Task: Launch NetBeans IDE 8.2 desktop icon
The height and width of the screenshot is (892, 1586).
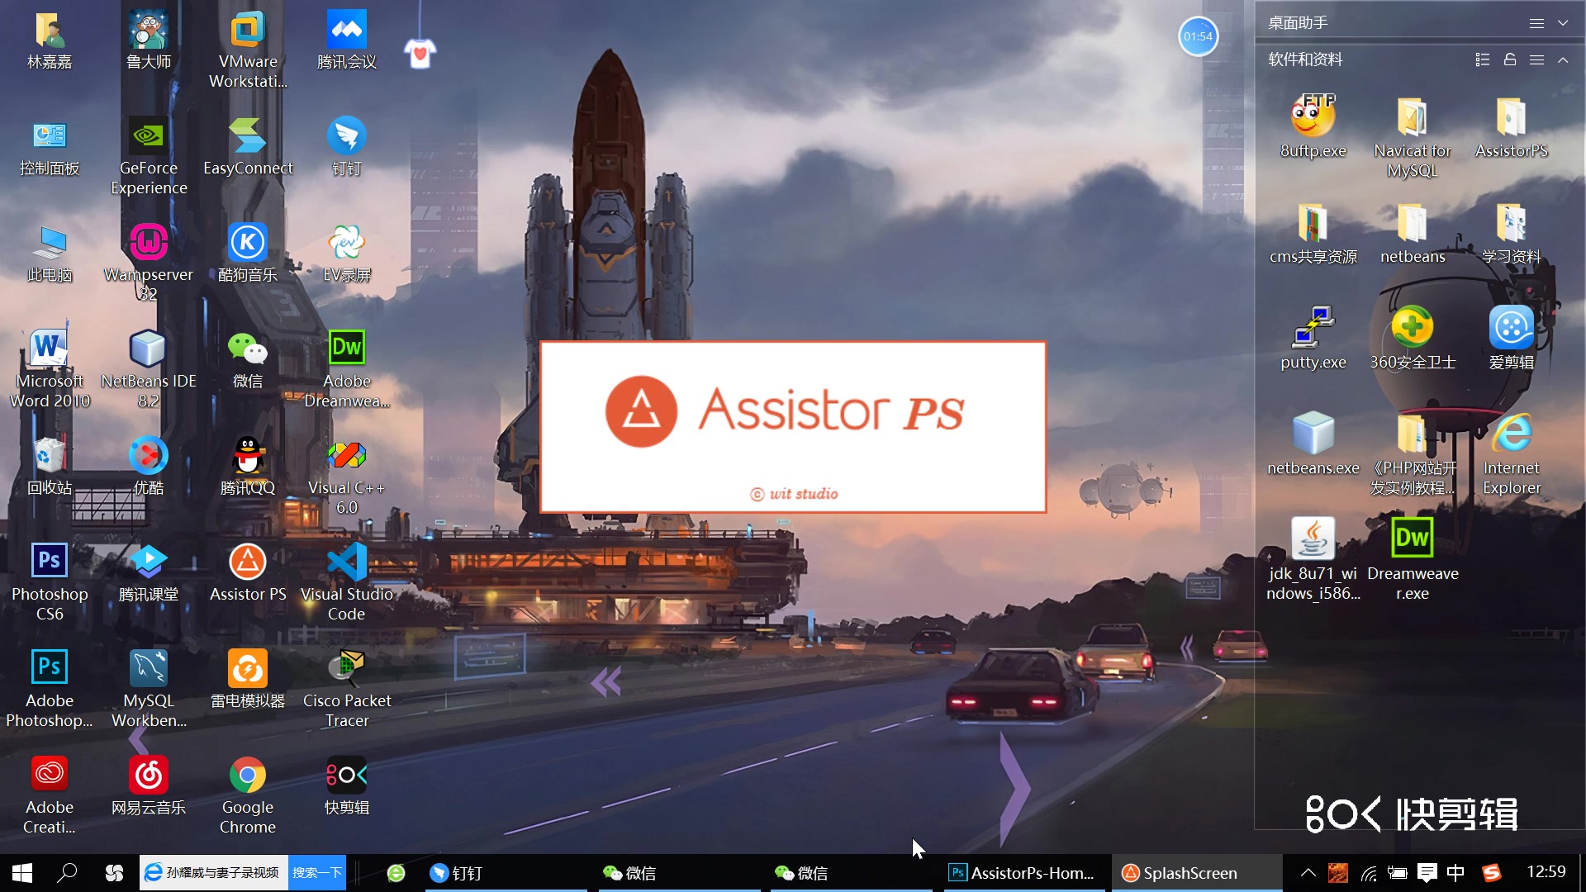Action: [149, 368]
